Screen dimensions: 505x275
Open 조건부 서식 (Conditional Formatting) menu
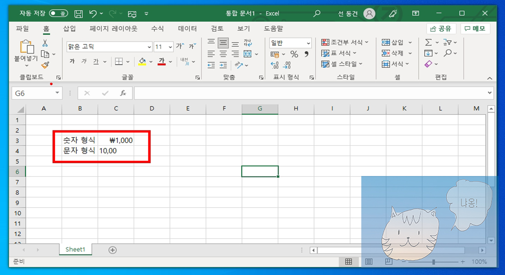pyautogui.click(x=345, y=43)
